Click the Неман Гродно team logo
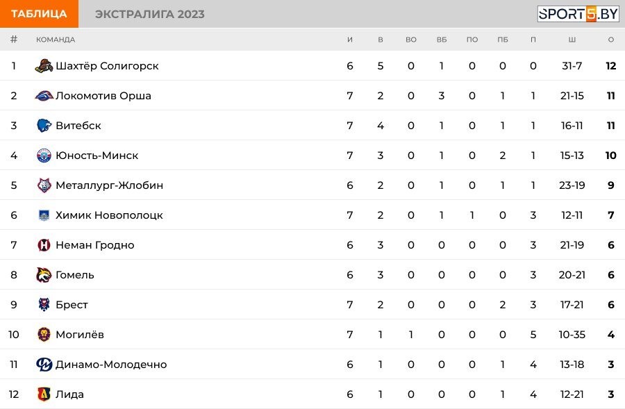625x409 pixels. pos(44,244)
